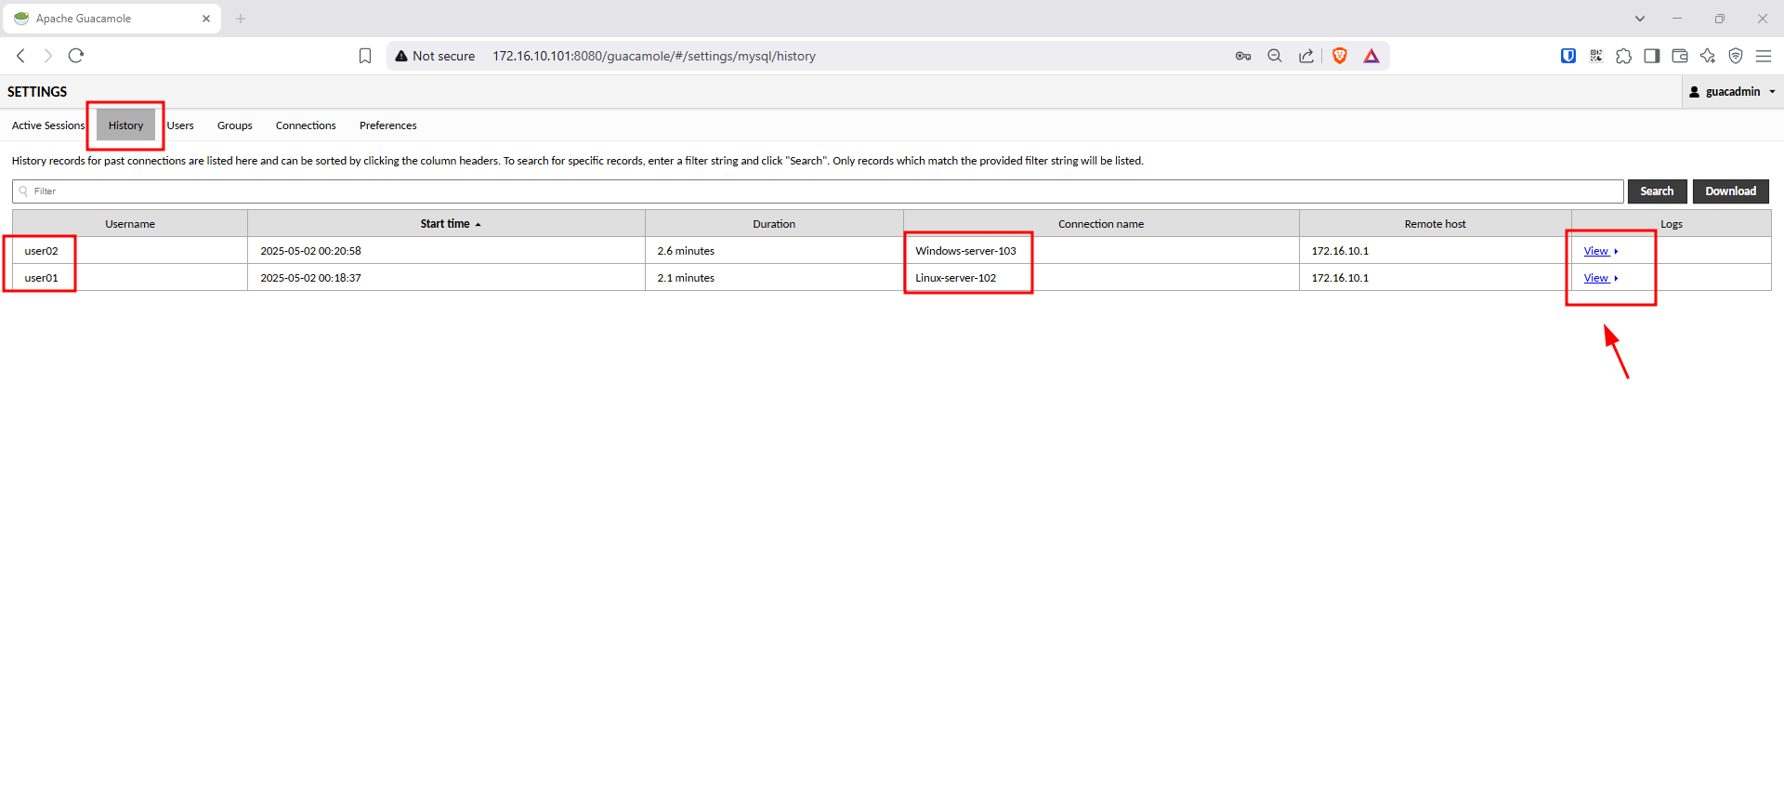Click the Filter input field
The width and height of the screenshot is (1784, 804).
818,191
